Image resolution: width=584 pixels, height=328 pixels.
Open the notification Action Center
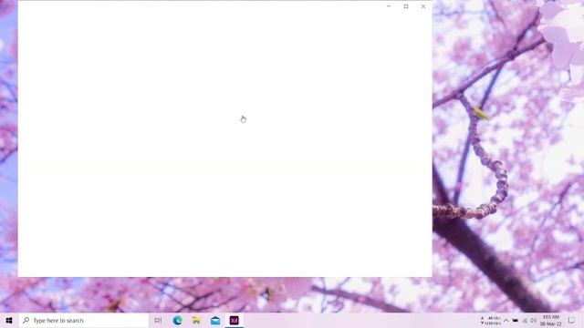click(571, 320)
